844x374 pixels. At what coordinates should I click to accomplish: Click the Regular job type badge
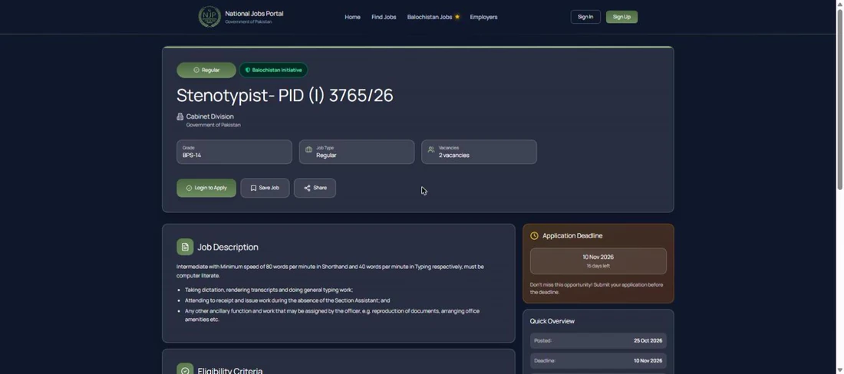coord(206,71)
